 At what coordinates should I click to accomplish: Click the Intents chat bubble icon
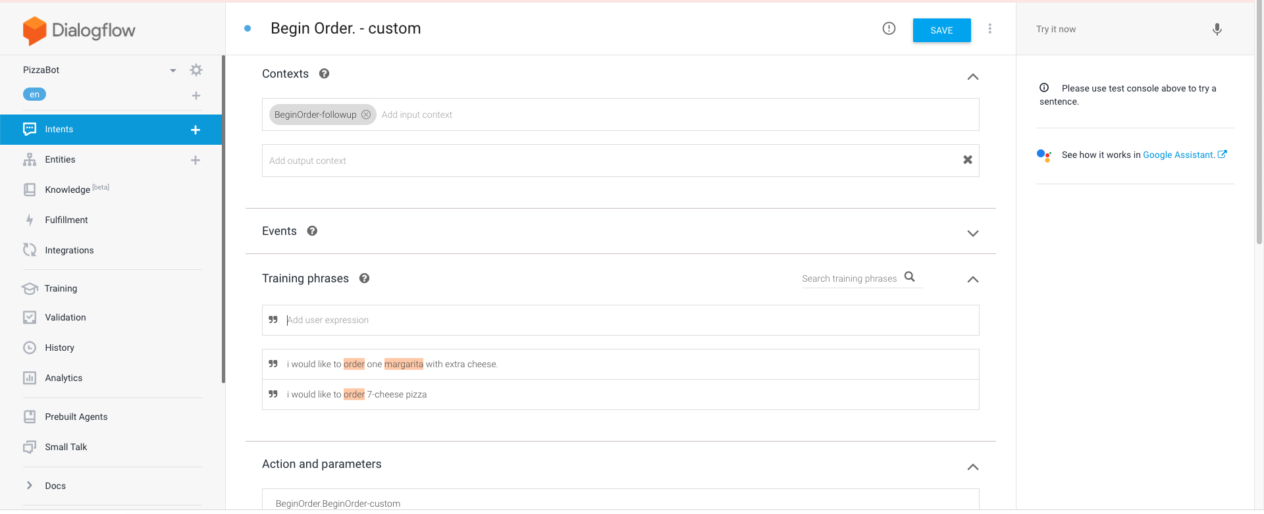click(30, 129)
